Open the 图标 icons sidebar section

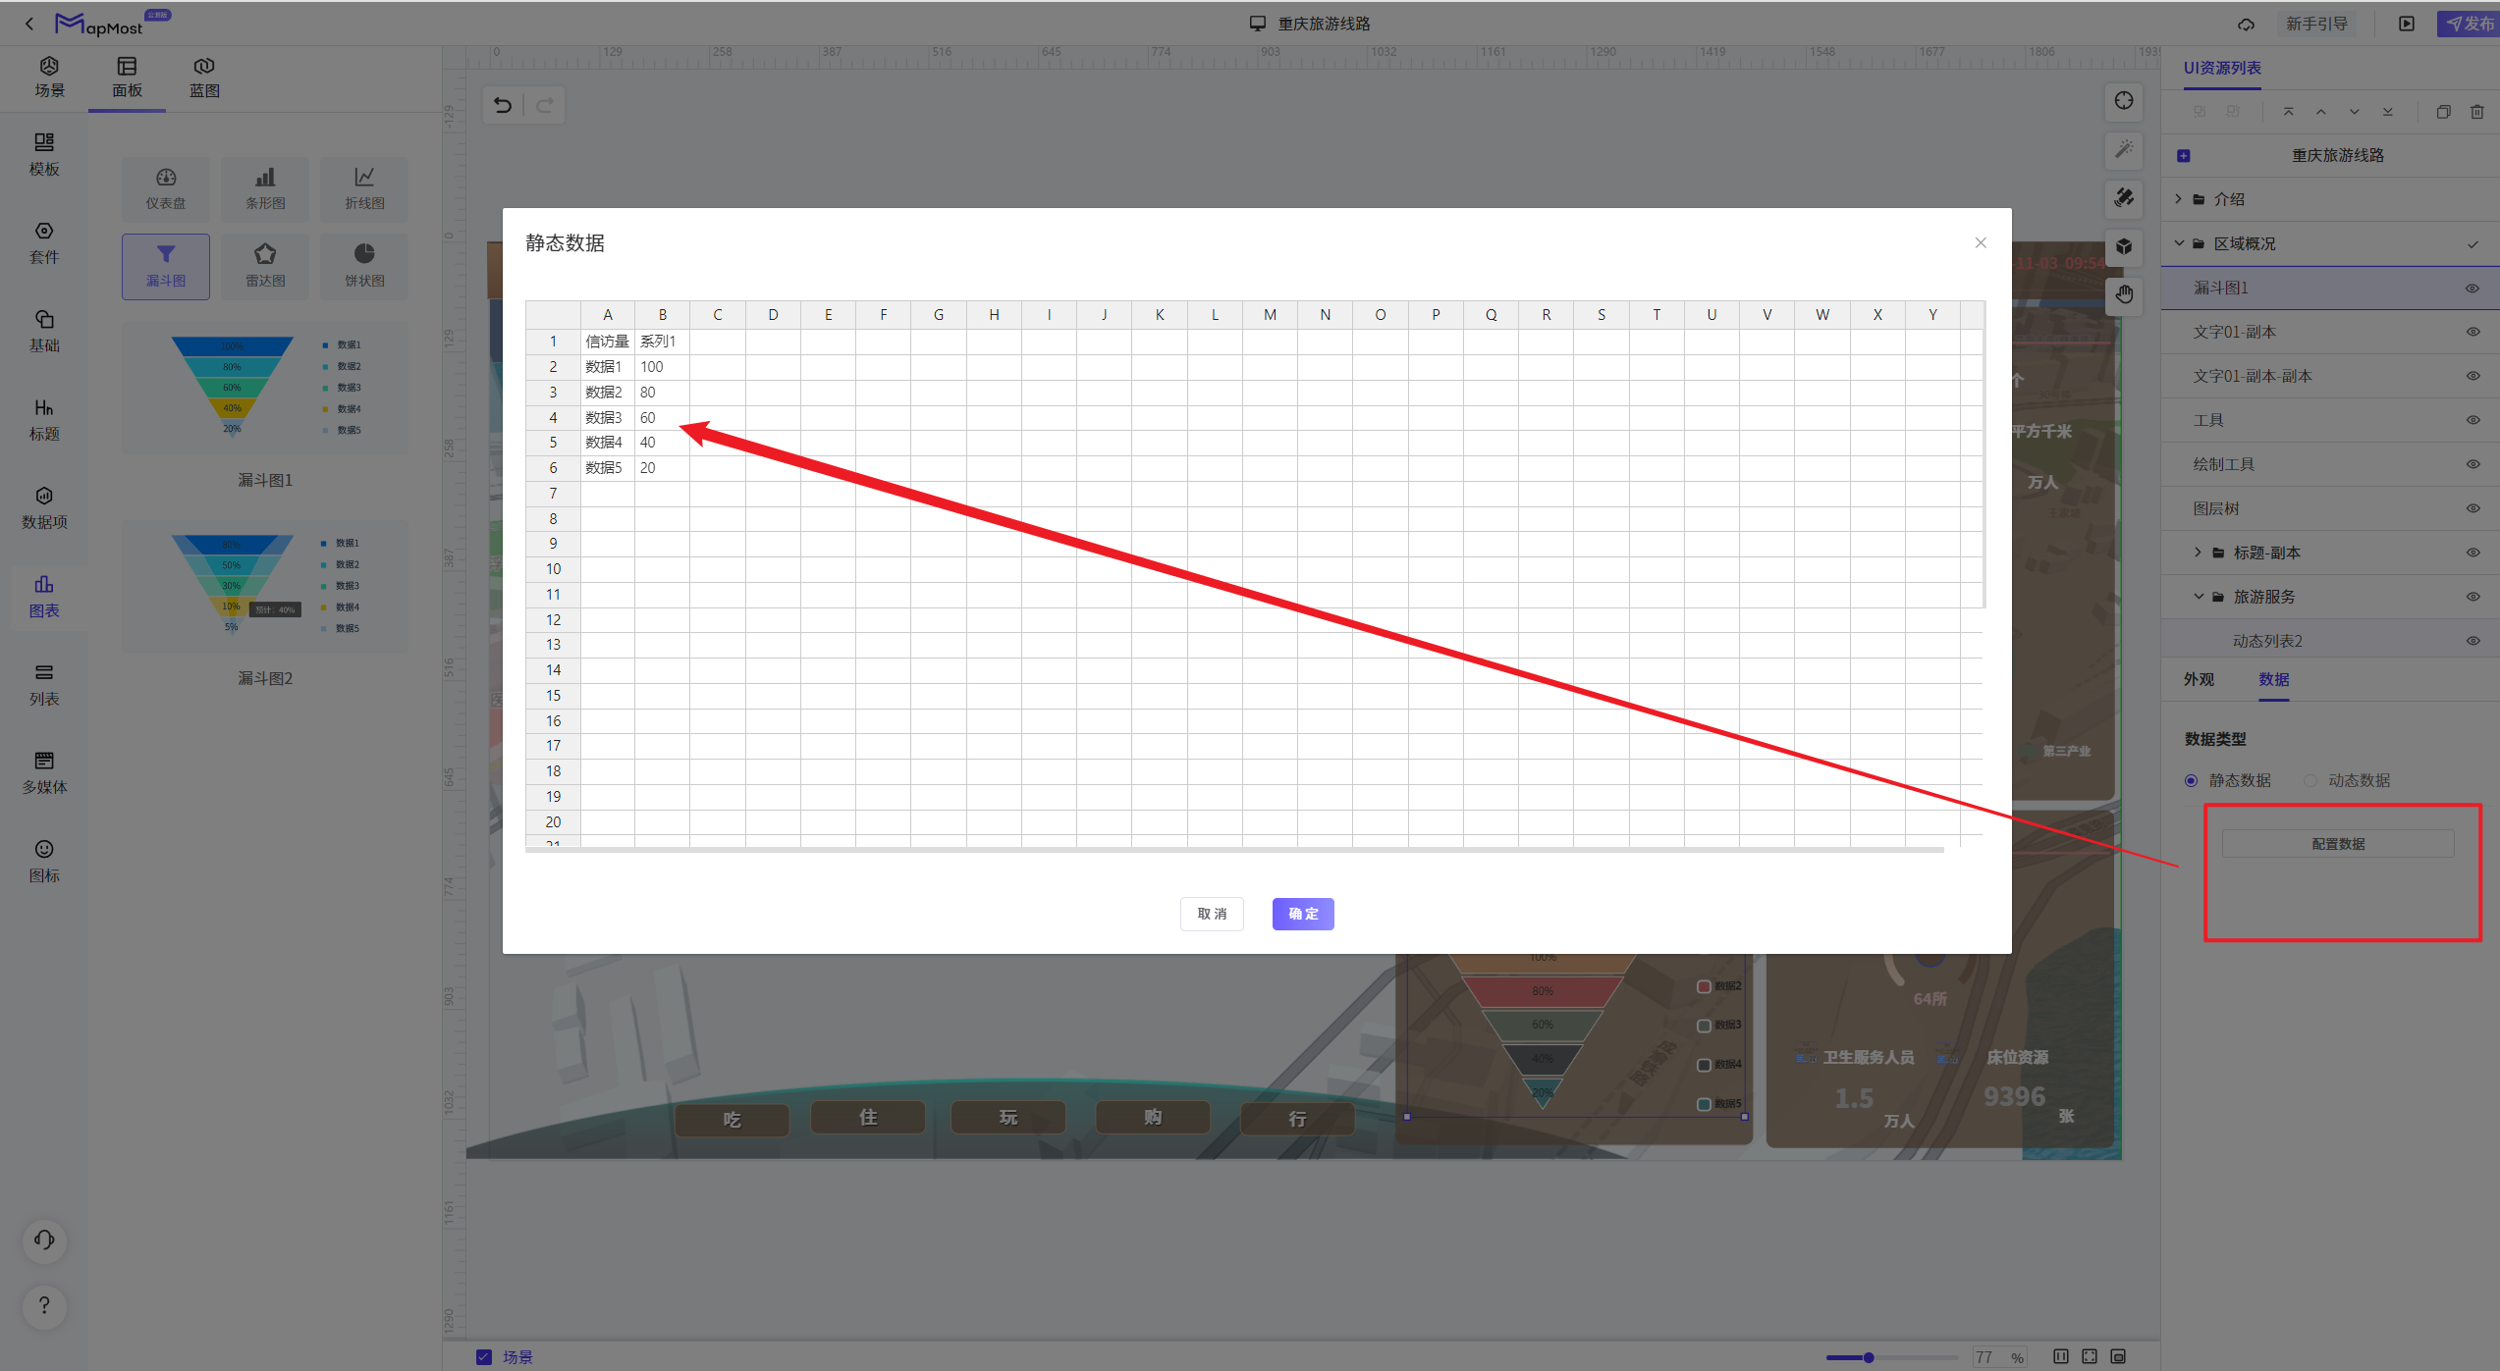point(44,862)
